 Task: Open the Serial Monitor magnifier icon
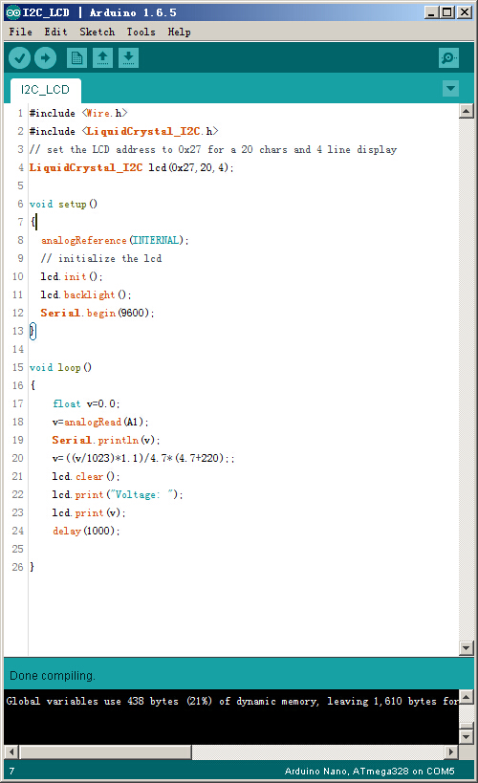pyautogui.click(x=448, y=58)
